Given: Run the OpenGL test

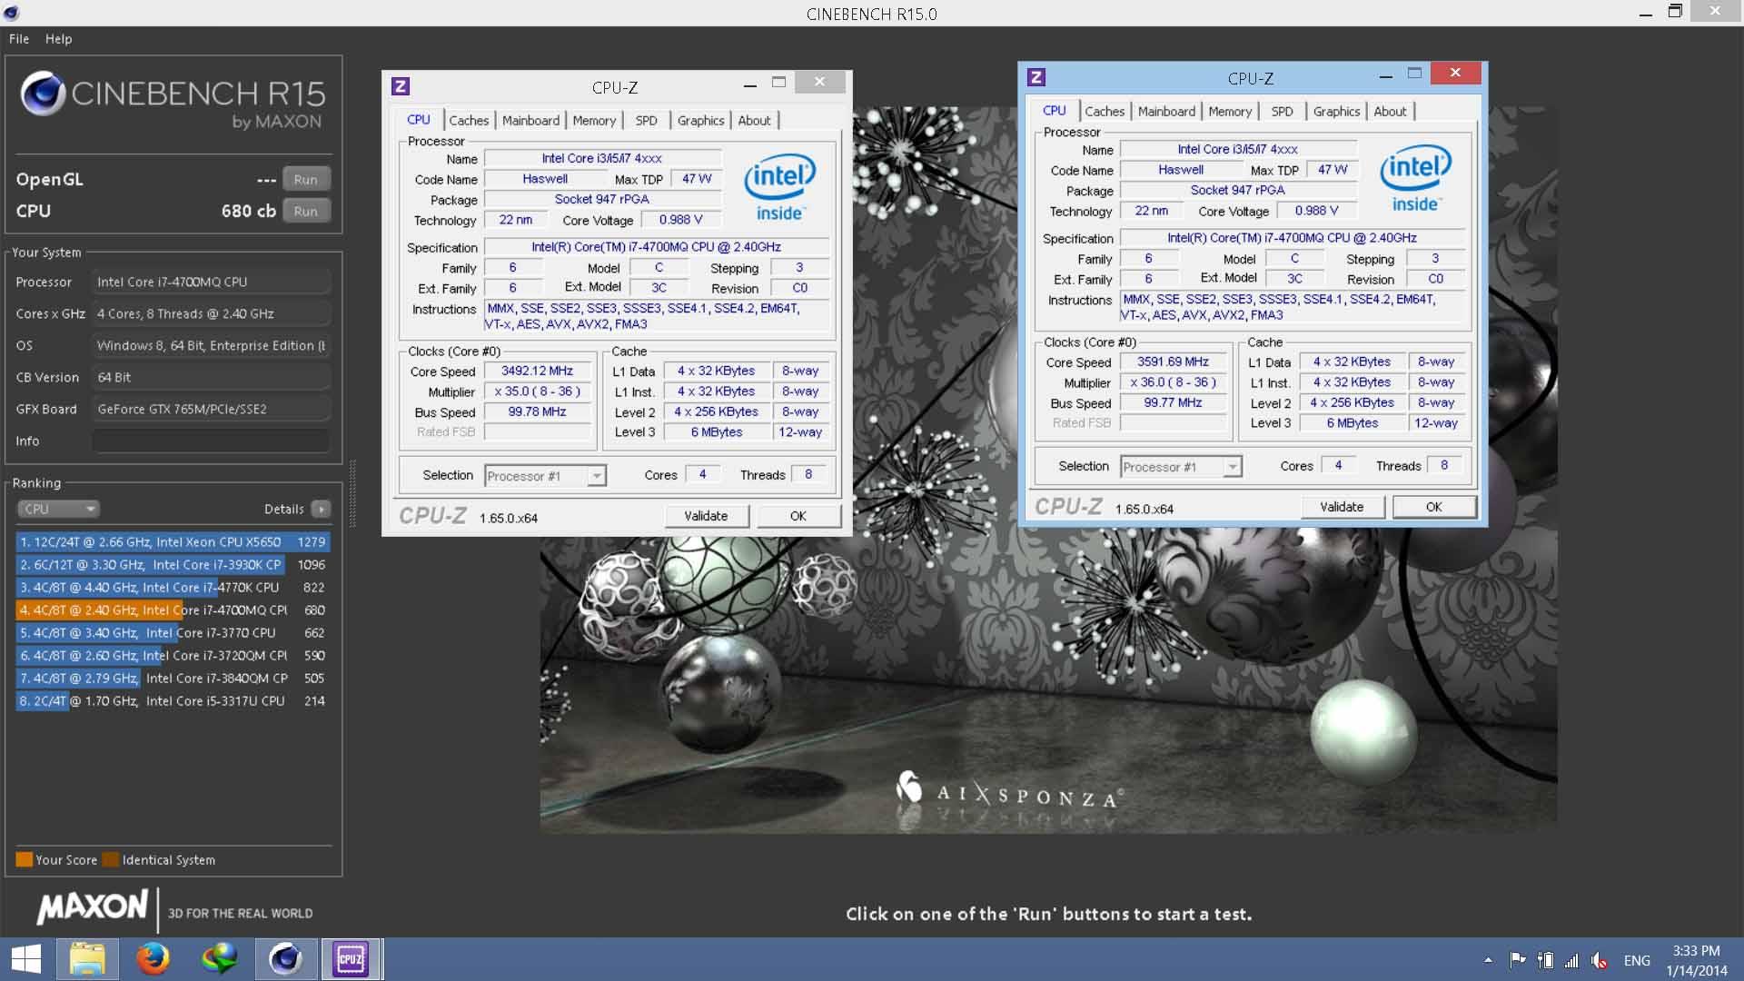Looking at the screenshot, I should [306, 179].
